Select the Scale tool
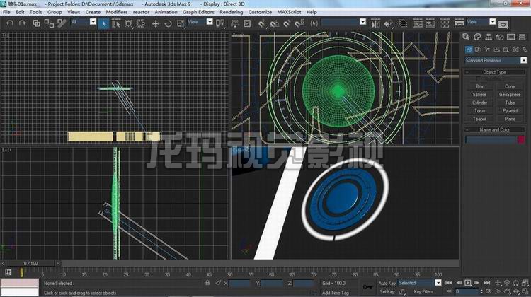This screenshot has width=531, height=297. click(x=181, y=23)
